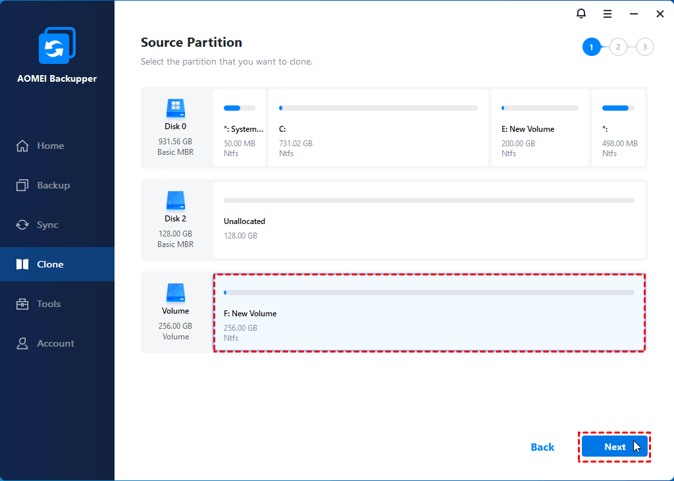Open the hamburger menu icon

pos(608,13)
